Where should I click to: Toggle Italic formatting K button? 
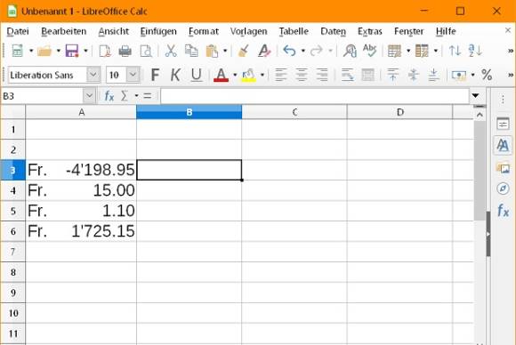pos(175,75)
